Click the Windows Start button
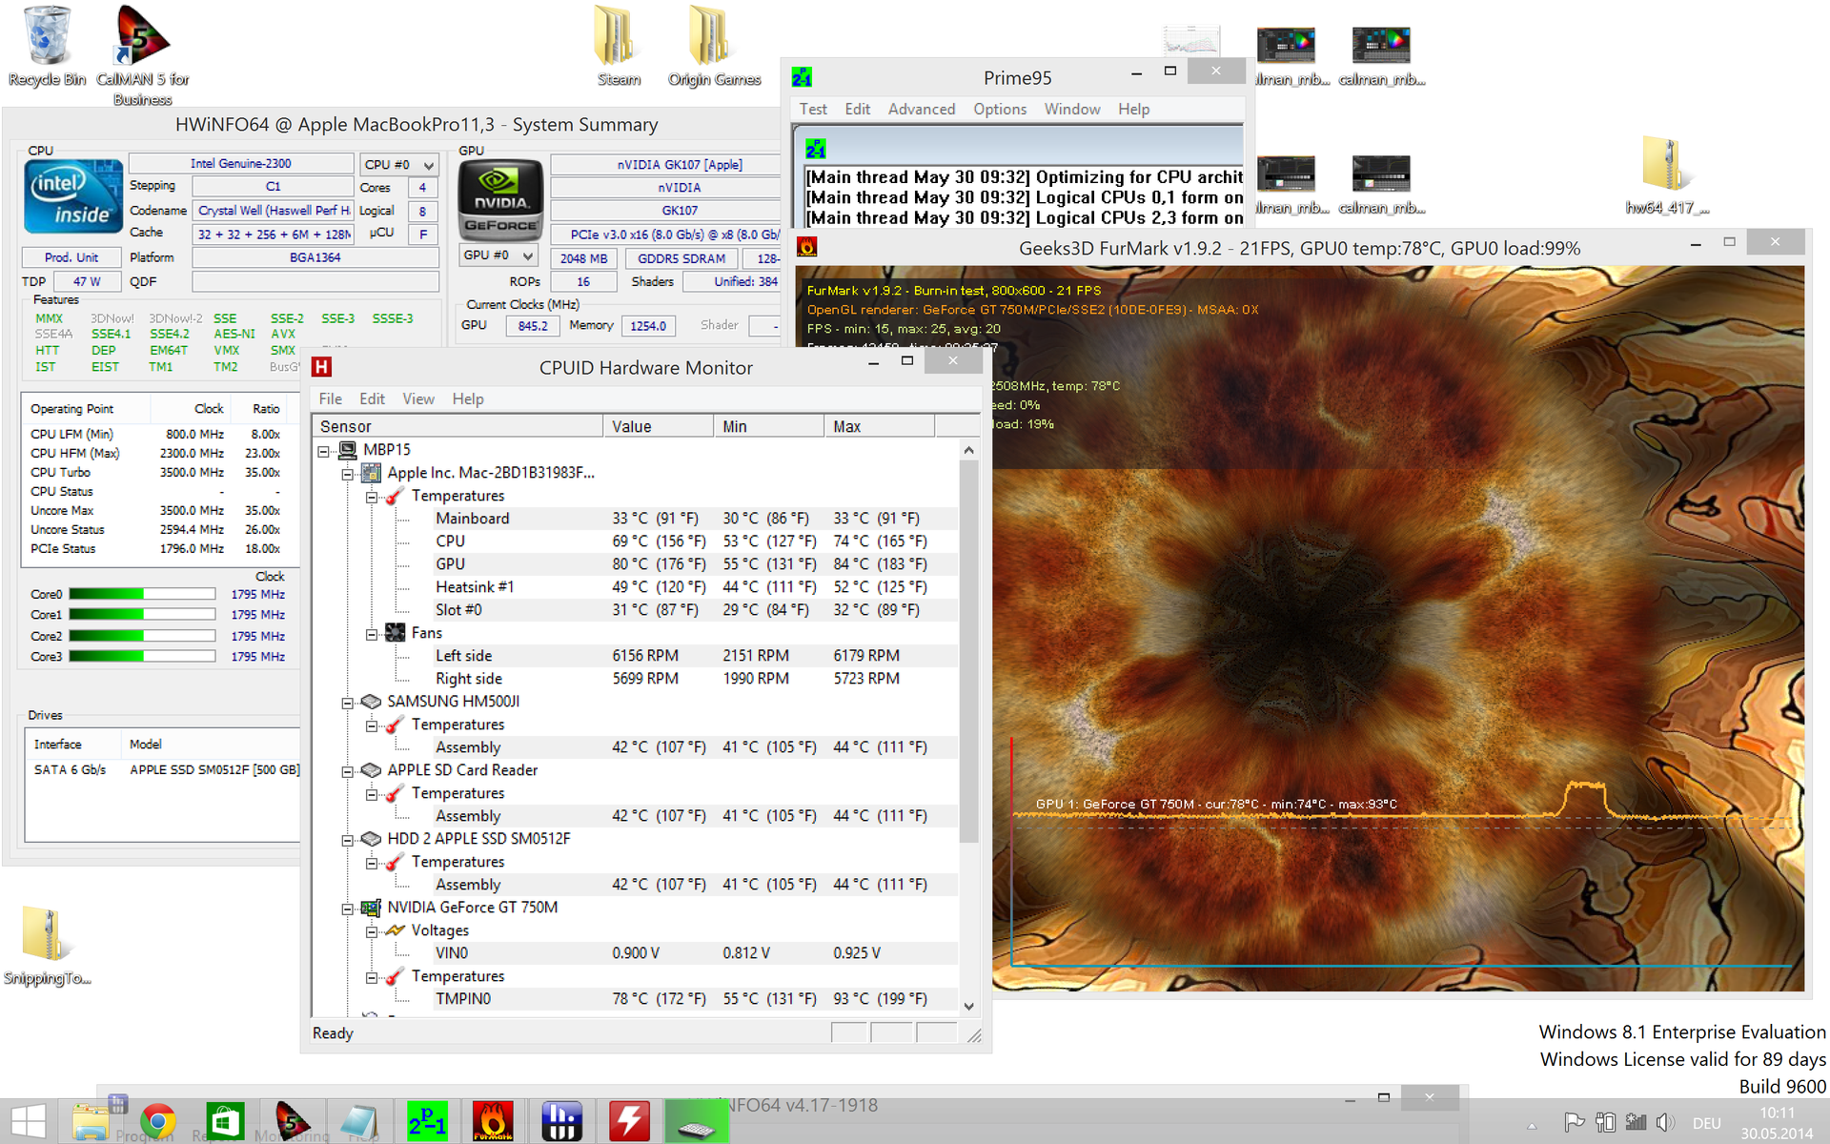Image resolution: width=1830 pixels, height=1144 pixels. click(x=29, y=1121)
